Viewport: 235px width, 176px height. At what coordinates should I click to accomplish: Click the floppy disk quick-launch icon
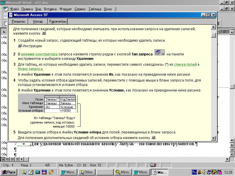click(44, 172)
